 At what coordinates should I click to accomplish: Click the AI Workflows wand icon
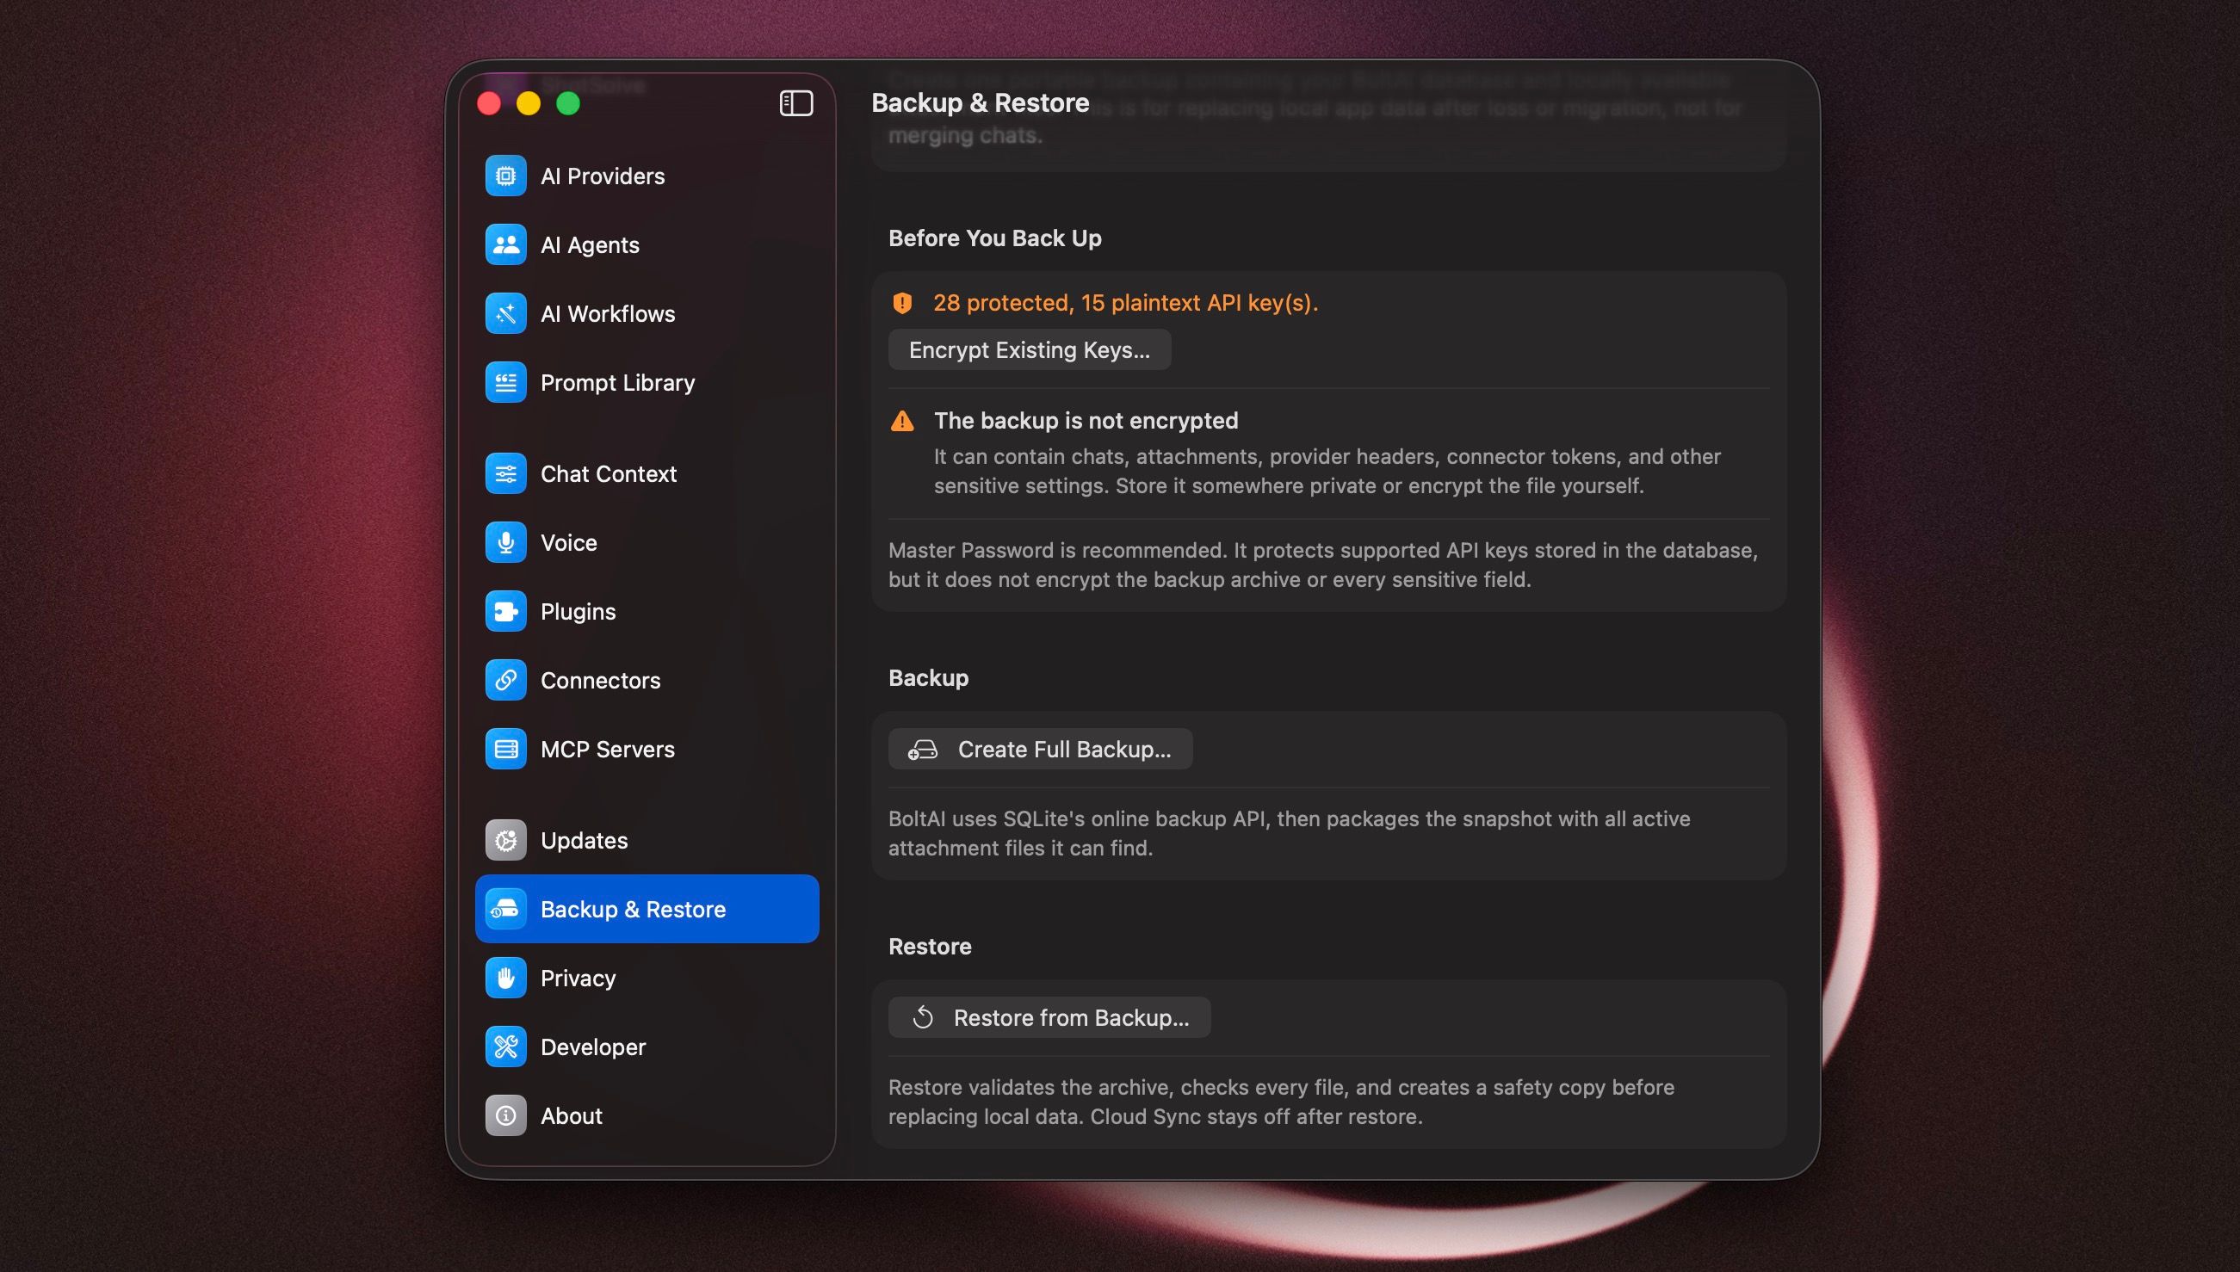506,313
